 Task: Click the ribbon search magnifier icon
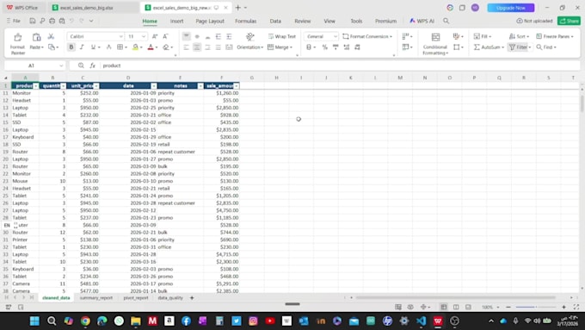[446, 21]
